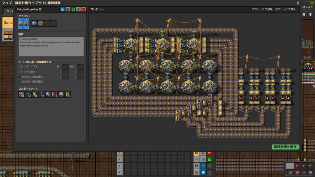Click the trophy achievements icon at top right

coord(311,14)
